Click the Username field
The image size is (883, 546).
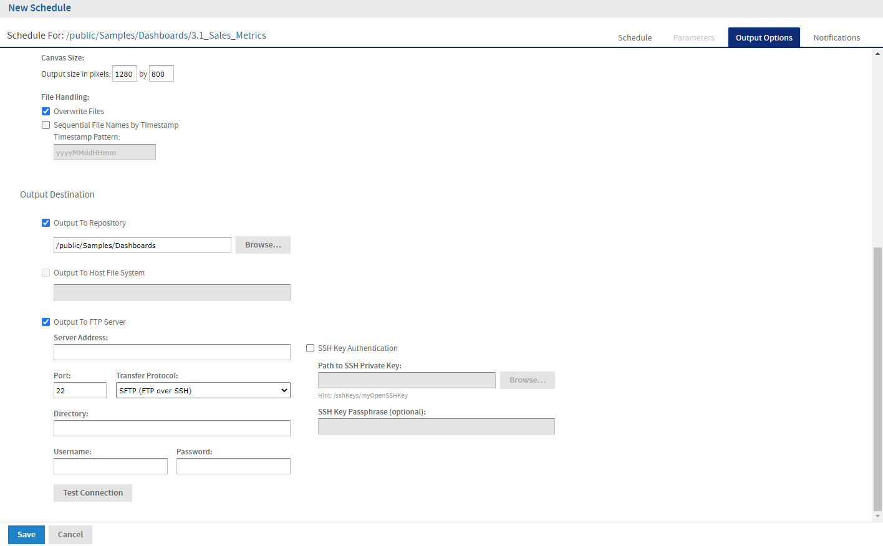pos(110,466)
